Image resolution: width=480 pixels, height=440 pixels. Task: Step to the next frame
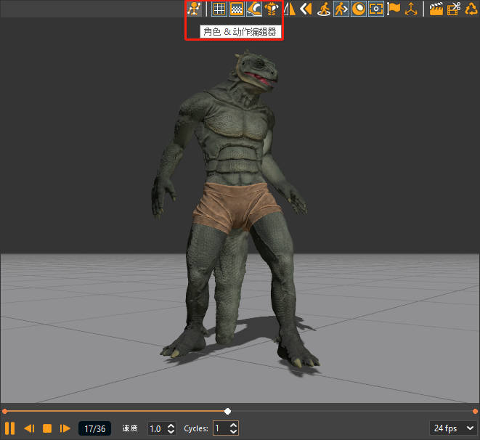coord(65,428)
